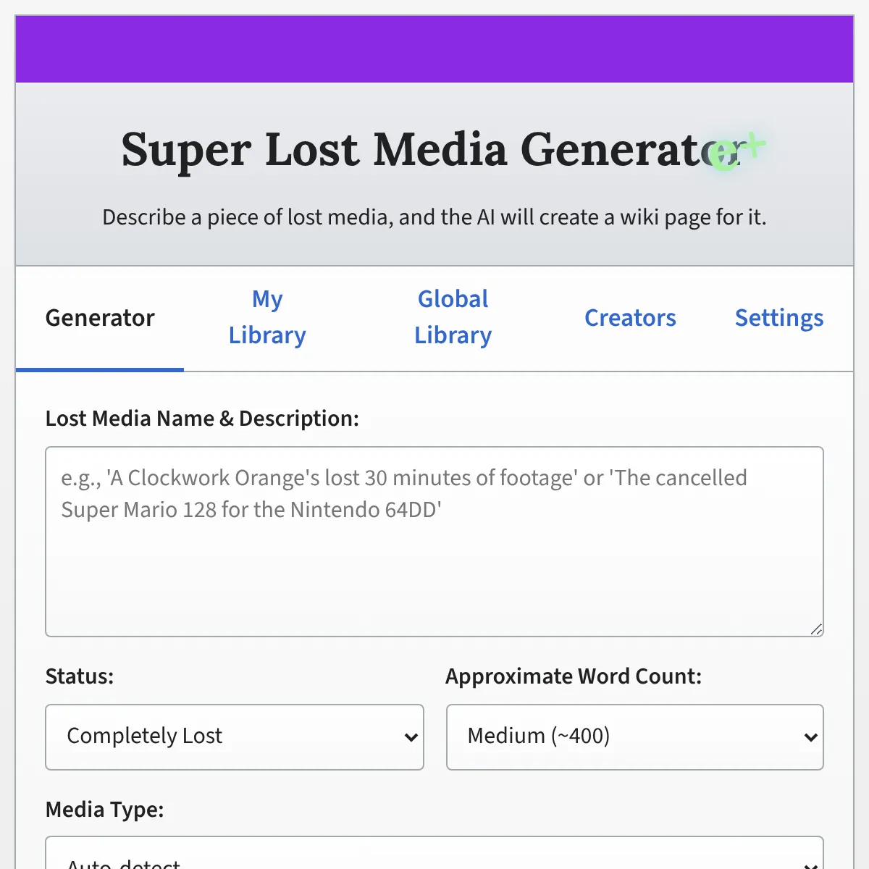Select the Generator tab

pyautogui.click(x=100, y=318)
